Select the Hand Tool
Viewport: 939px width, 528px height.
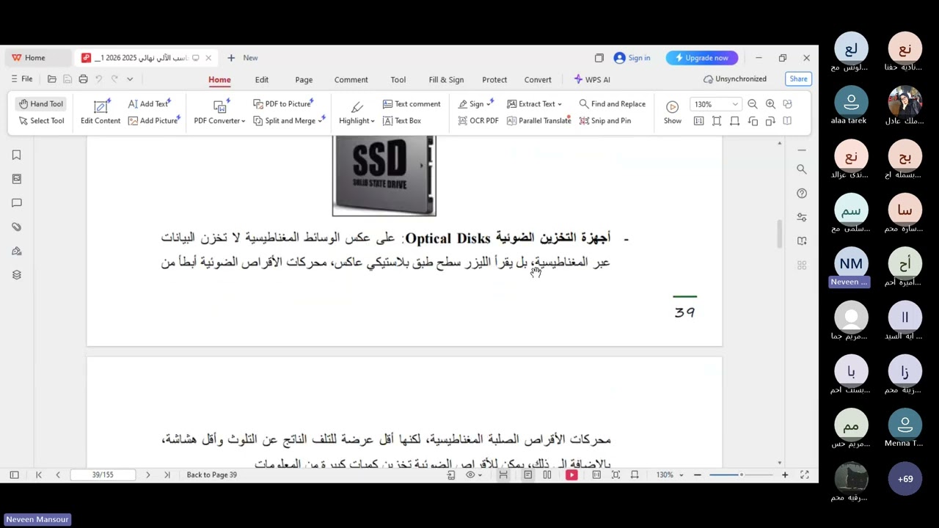pos(41,104)
